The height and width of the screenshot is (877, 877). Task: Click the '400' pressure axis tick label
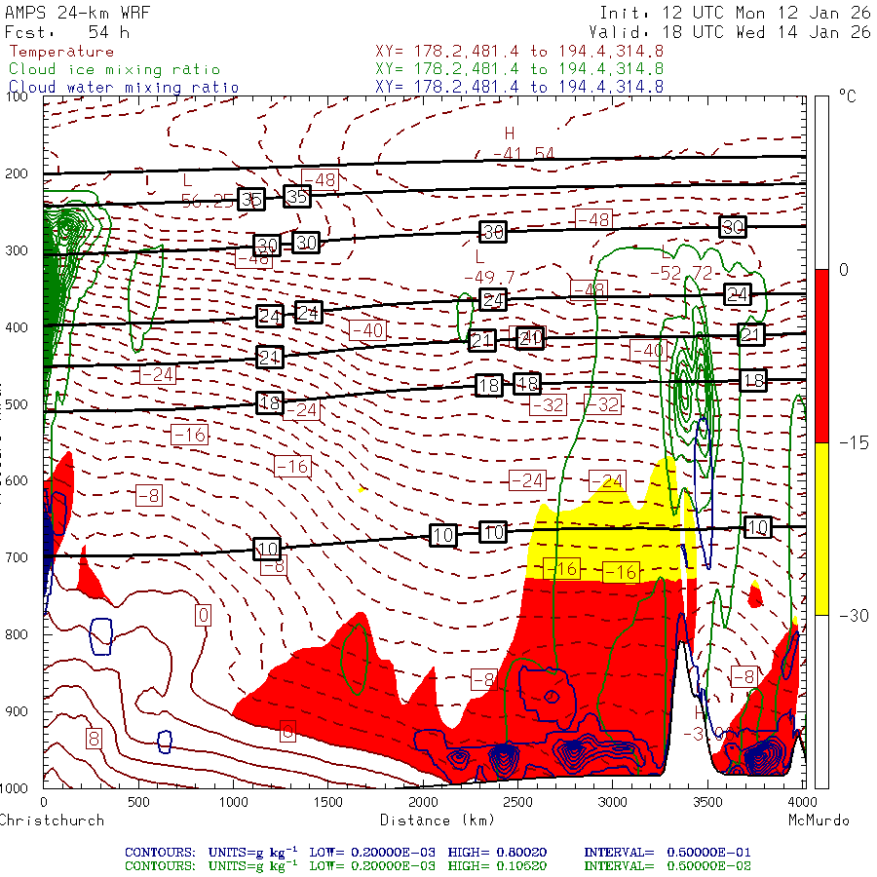pos(17,327)
